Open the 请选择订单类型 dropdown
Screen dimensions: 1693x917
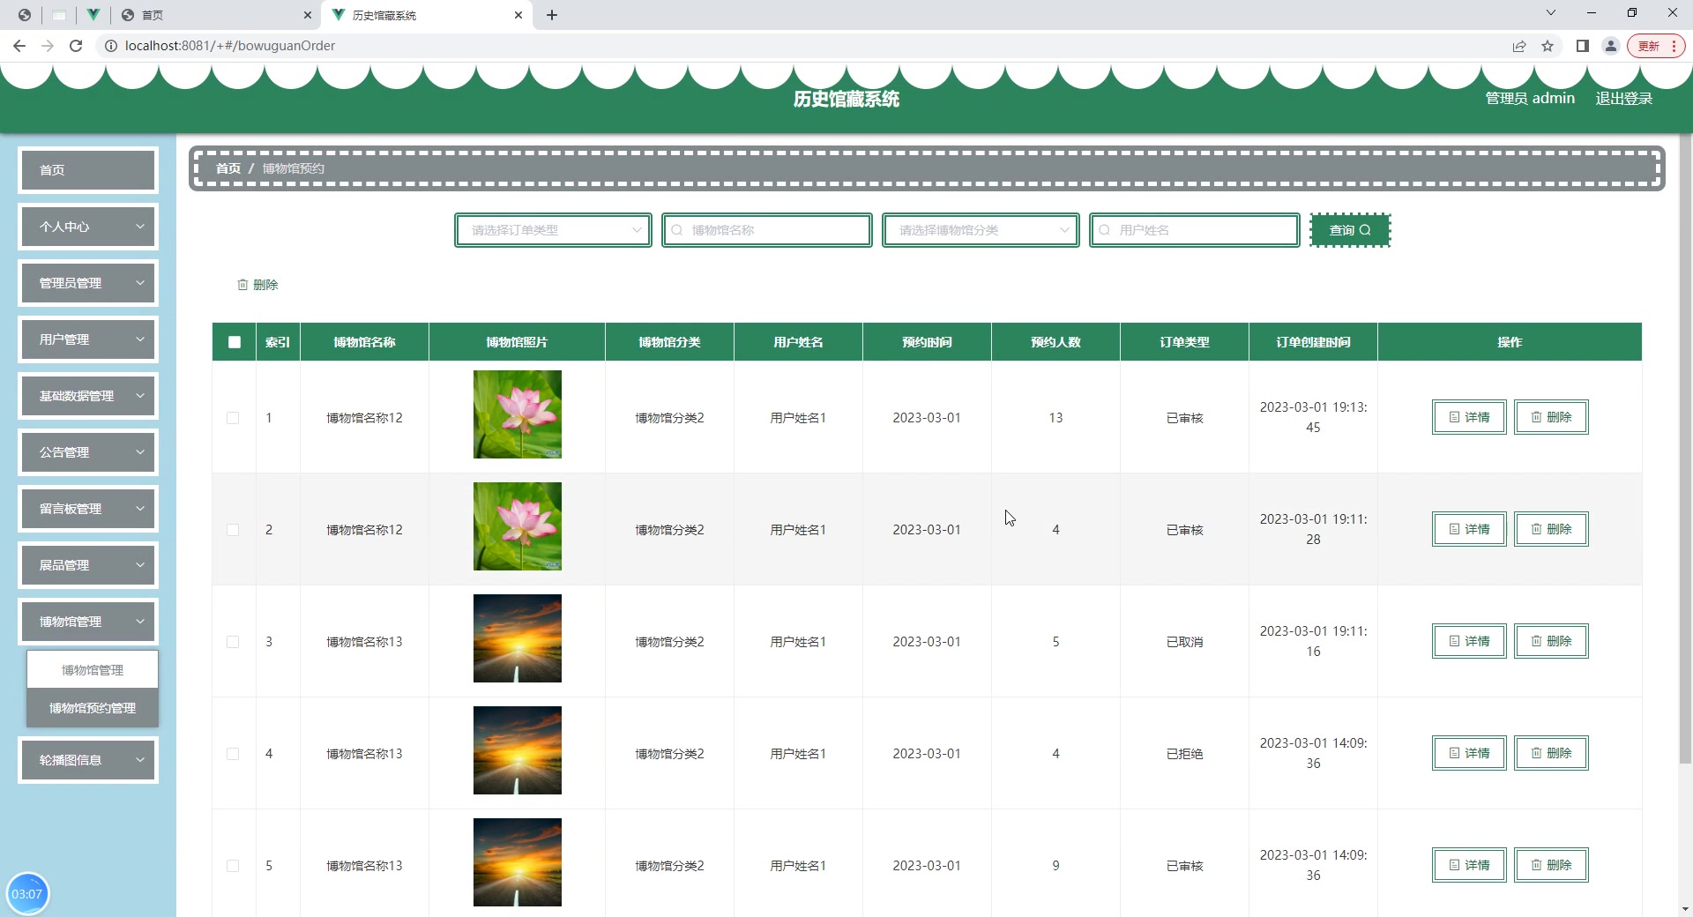click(x=553, y=230)
